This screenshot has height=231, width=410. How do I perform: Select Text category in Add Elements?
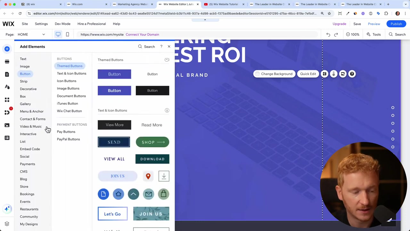[x=23, y=59]
